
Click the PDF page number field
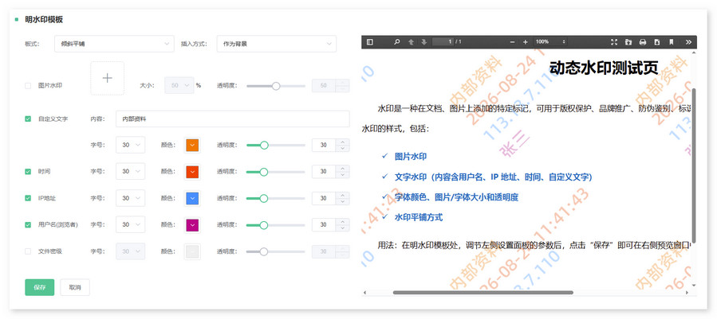tap(443, 42)
